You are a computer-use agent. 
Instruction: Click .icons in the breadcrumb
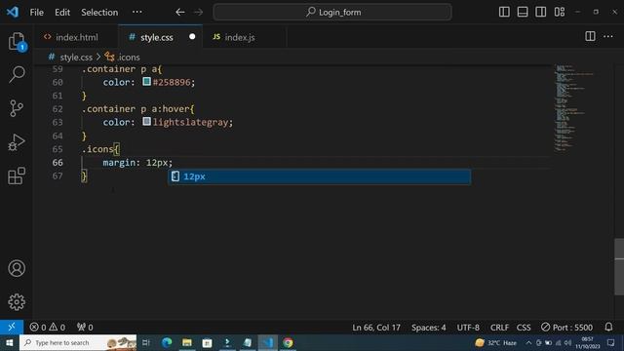129,58
